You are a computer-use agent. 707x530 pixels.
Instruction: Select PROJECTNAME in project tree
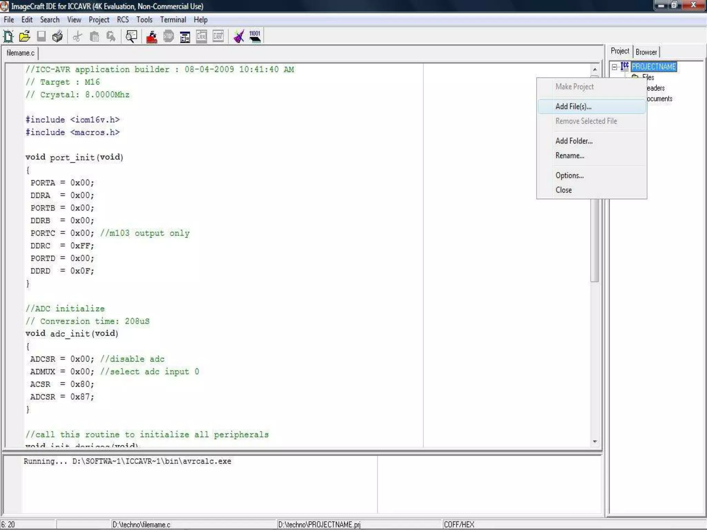point(654,67)
